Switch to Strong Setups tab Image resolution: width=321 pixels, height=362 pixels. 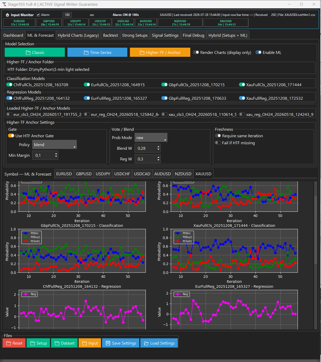(x=135, y=35)
